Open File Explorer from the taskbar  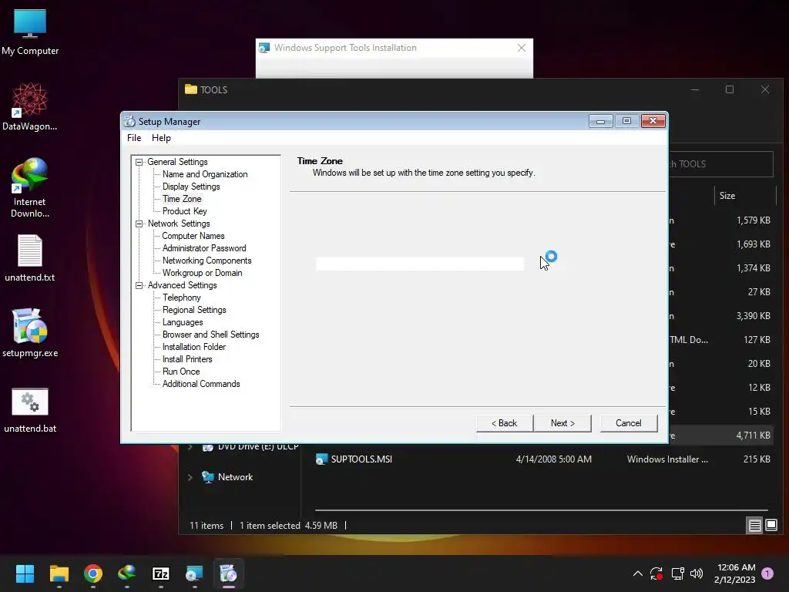(x=59, y=573)
